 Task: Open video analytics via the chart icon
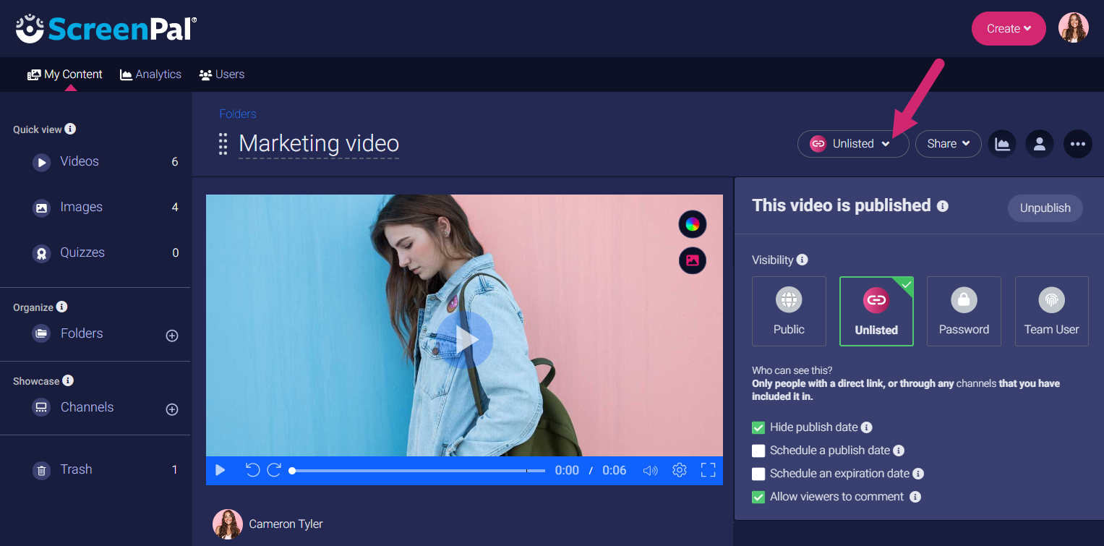click(x=1002, y=144)
